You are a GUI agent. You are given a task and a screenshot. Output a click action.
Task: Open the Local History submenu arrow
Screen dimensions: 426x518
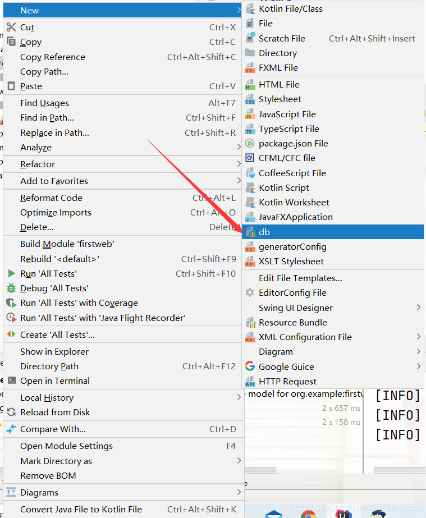pos(239,397)
